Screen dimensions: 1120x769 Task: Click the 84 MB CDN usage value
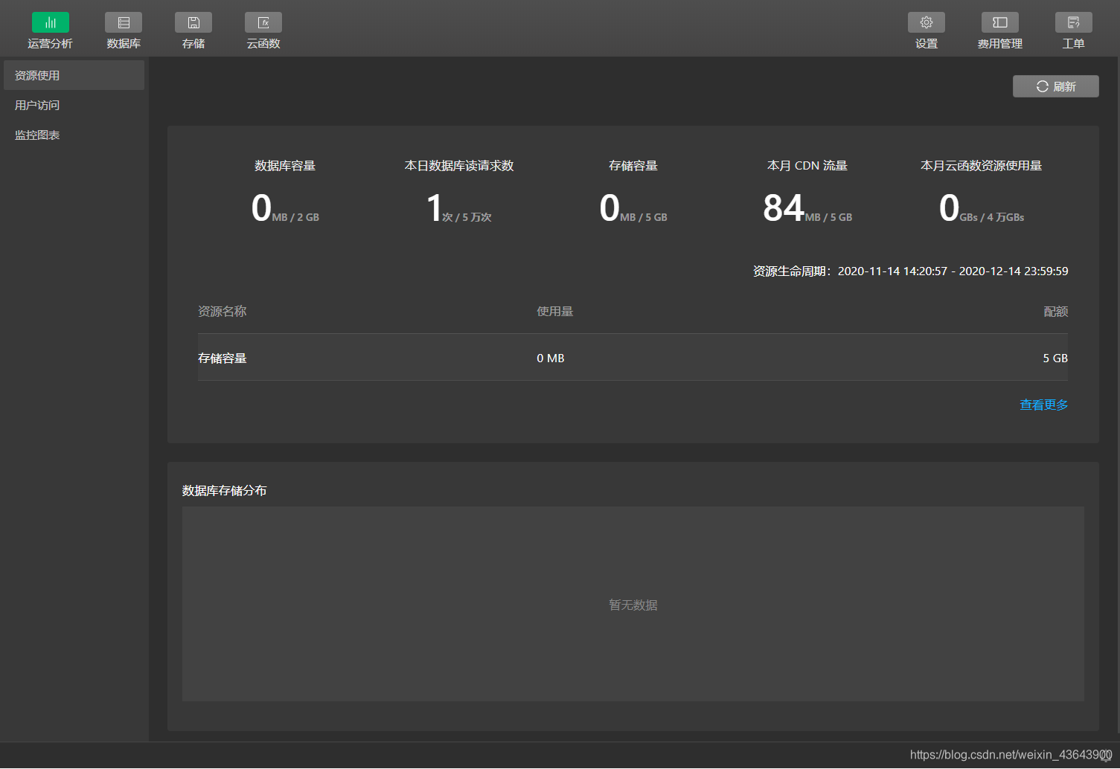tap(807, 208)
